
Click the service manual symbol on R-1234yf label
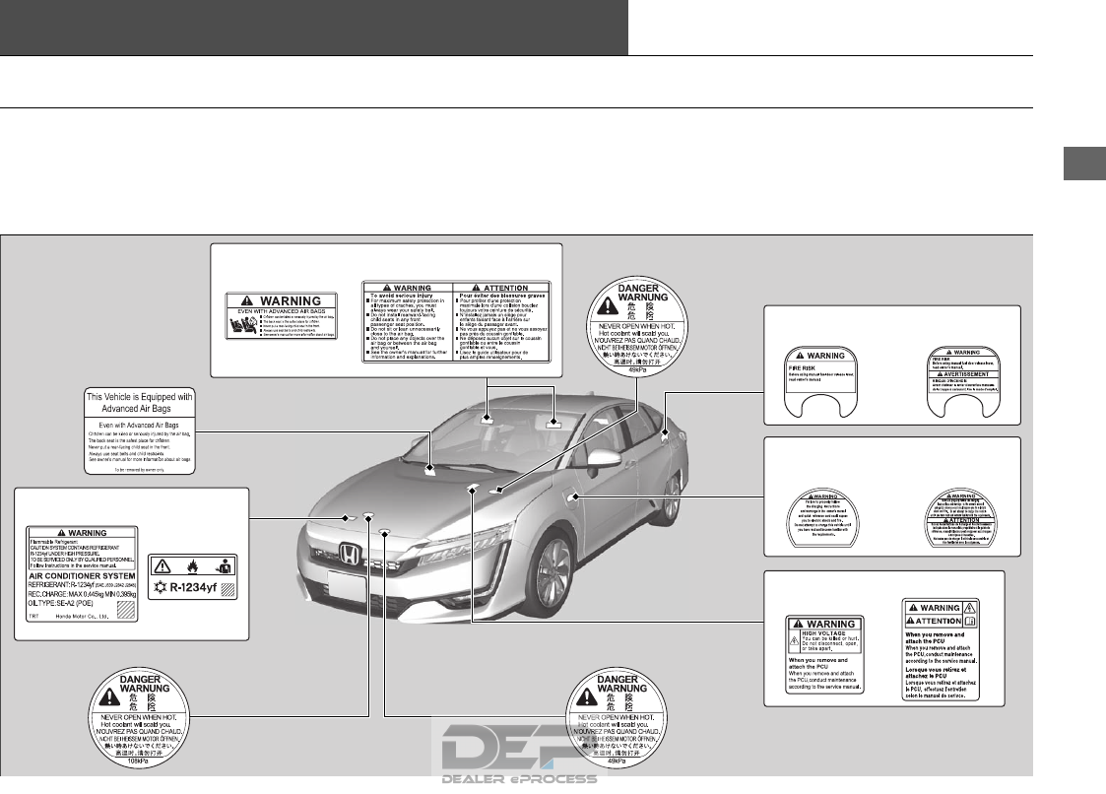click(x=225, y=566)
